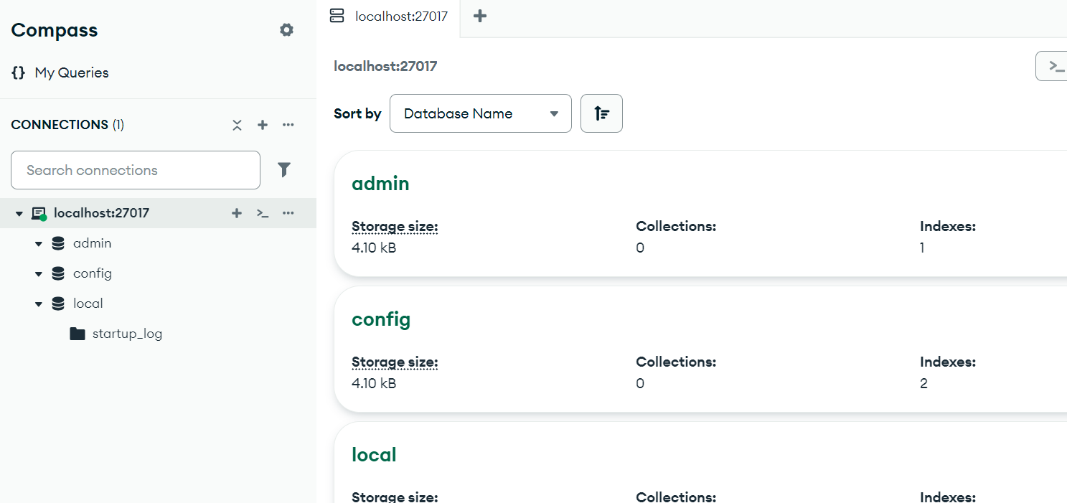Open a new tab with plus

pos(481,16)
